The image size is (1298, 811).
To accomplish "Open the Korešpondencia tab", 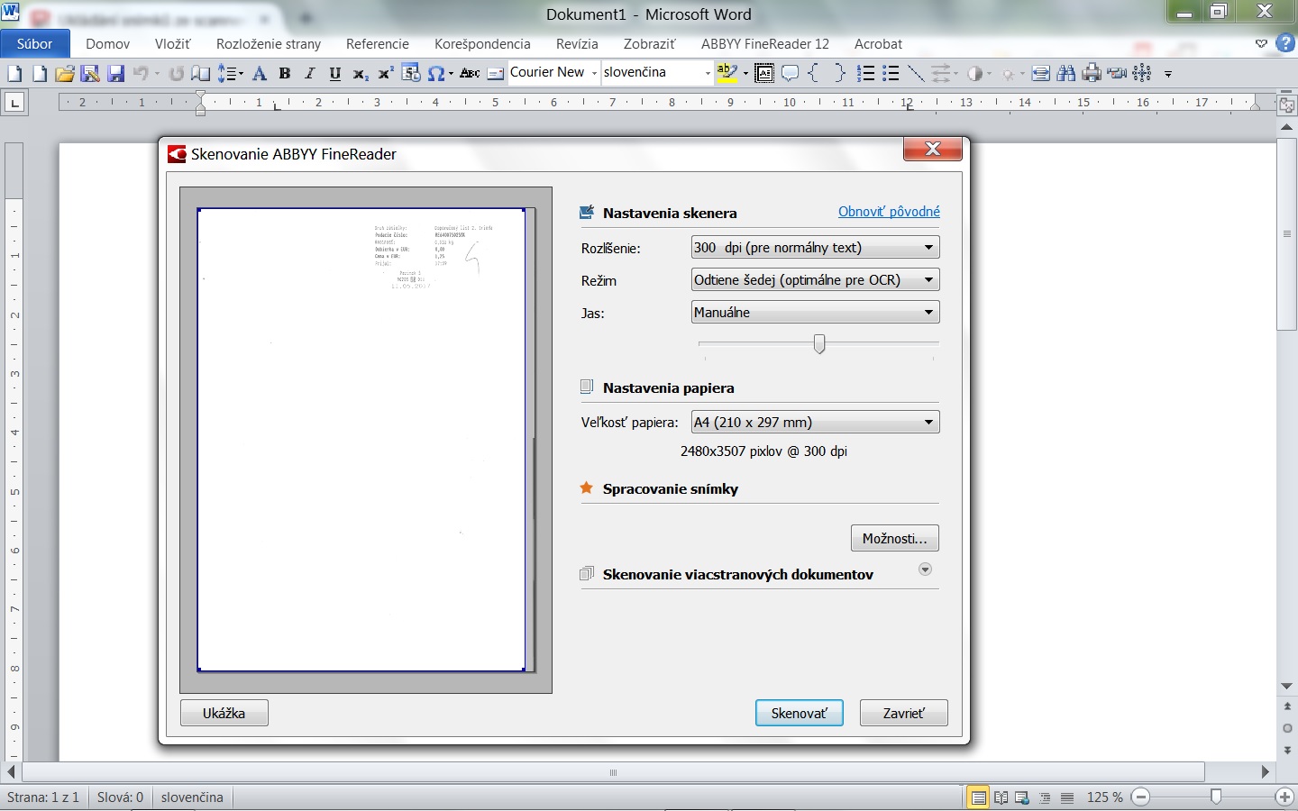I will (x=482, y=43).
